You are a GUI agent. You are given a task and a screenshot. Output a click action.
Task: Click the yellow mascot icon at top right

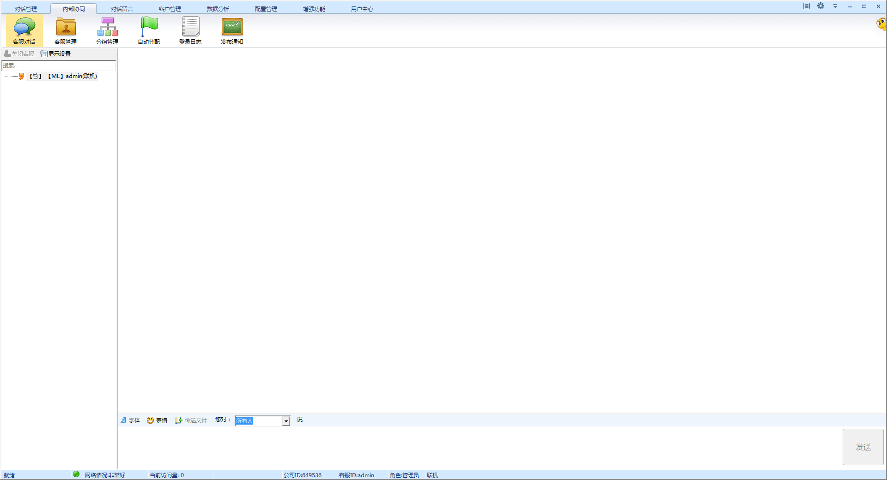(881, 24)
